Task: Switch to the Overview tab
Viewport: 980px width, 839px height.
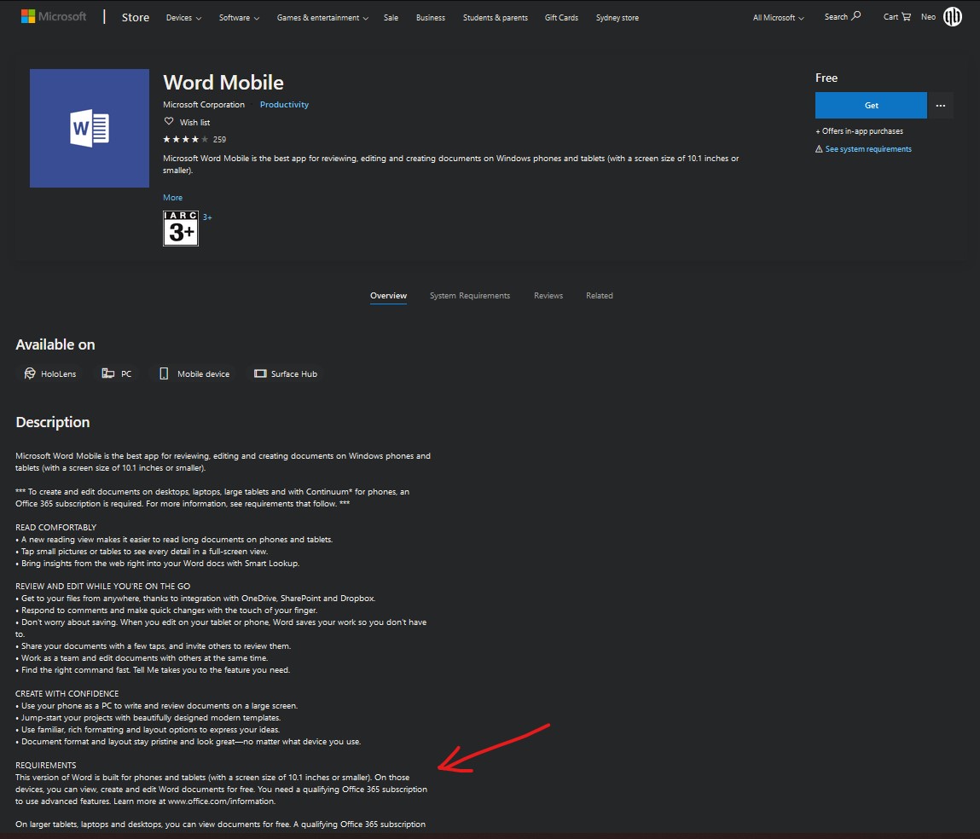Action: 388,296
